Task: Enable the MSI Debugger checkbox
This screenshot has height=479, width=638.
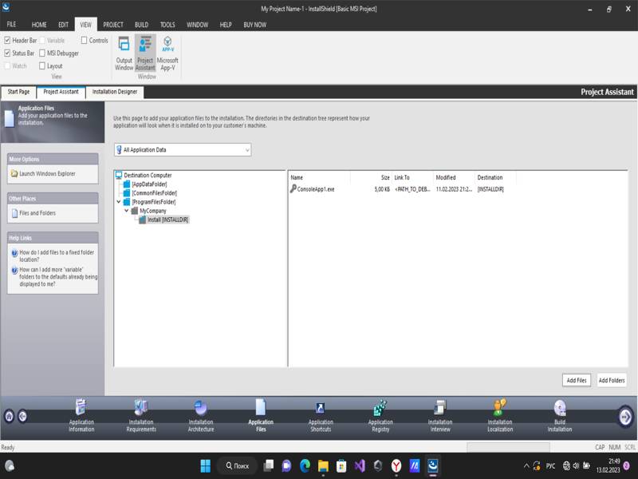Action: tap(42, 53)
